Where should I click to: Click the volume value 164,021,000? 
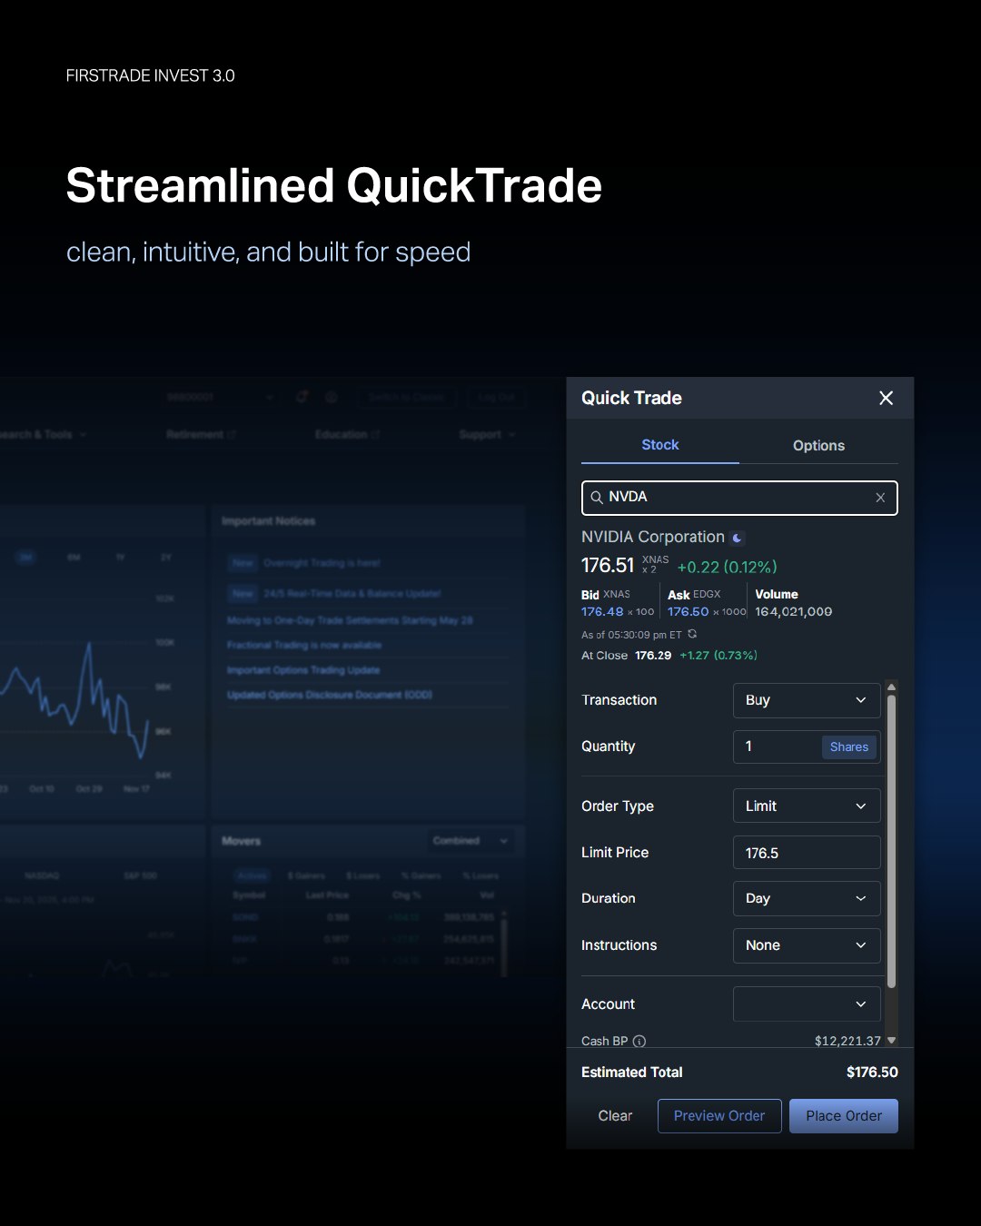click(x=794, y=612)
